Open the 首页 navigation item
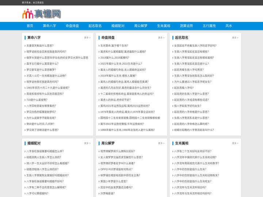The width and height of the screenshot is (263, 197). click(x=30, y=26)
